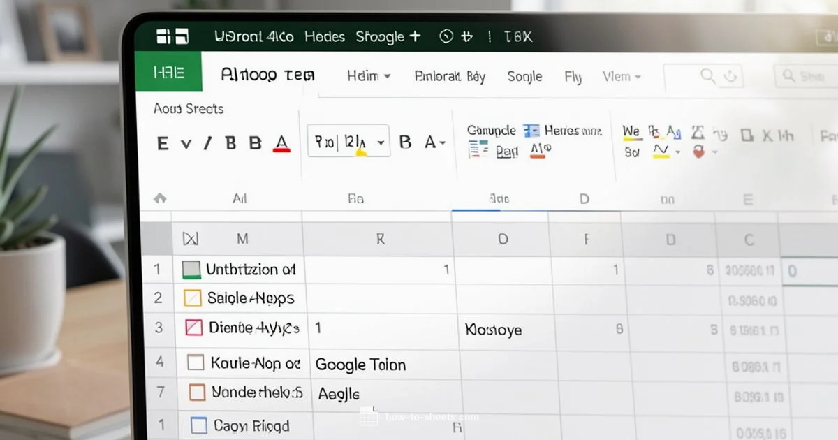Select the cell containing Google Tolon
This screenshot has width=838, height=440.
coord(360,364)
